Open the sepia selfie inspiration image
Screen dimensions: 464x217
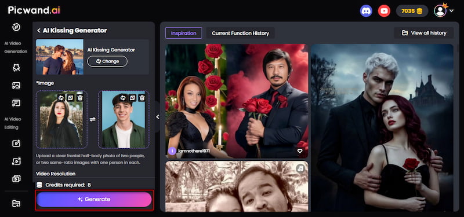point(237,186)
